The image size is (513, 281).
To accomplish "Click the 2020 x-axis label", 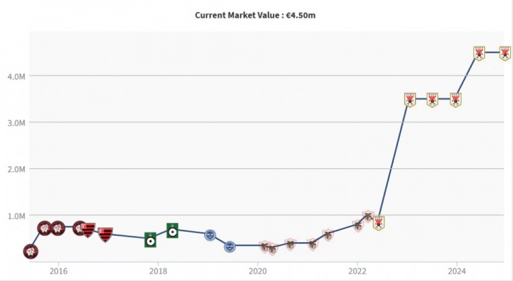I will click(258, 271).
